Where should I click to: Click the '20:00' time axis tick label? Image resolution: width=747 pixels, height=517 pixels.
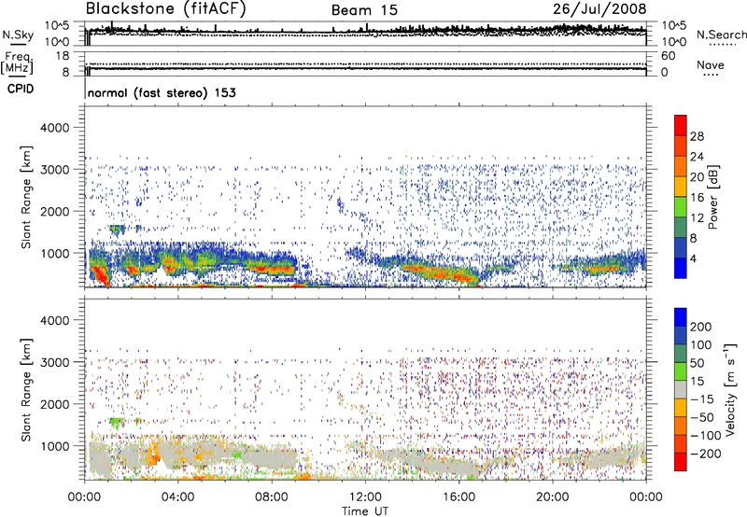pos(552,497)
